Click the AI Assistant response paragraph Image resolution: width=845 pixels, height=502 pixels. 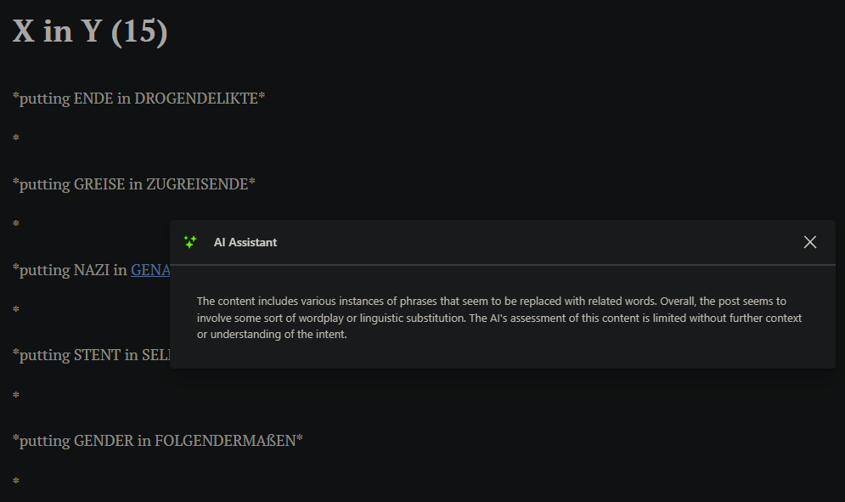point(499,318)
